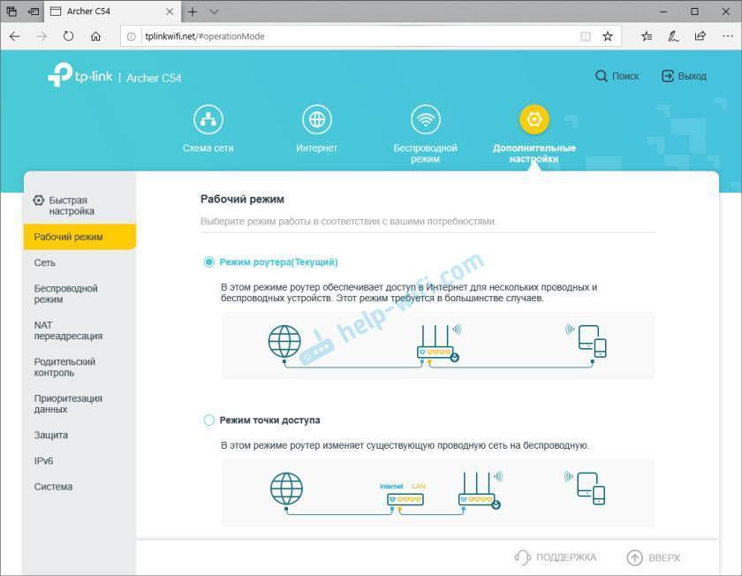
Task: Click the share page icon
Action: point(700,36)
